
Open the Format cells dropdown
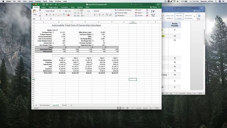139,15
